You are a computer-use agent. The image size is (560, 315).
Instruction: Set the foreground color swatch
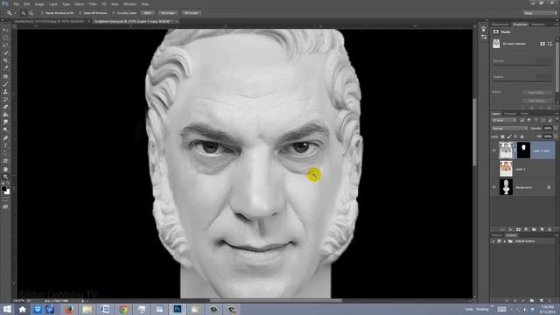coord(3,189)
